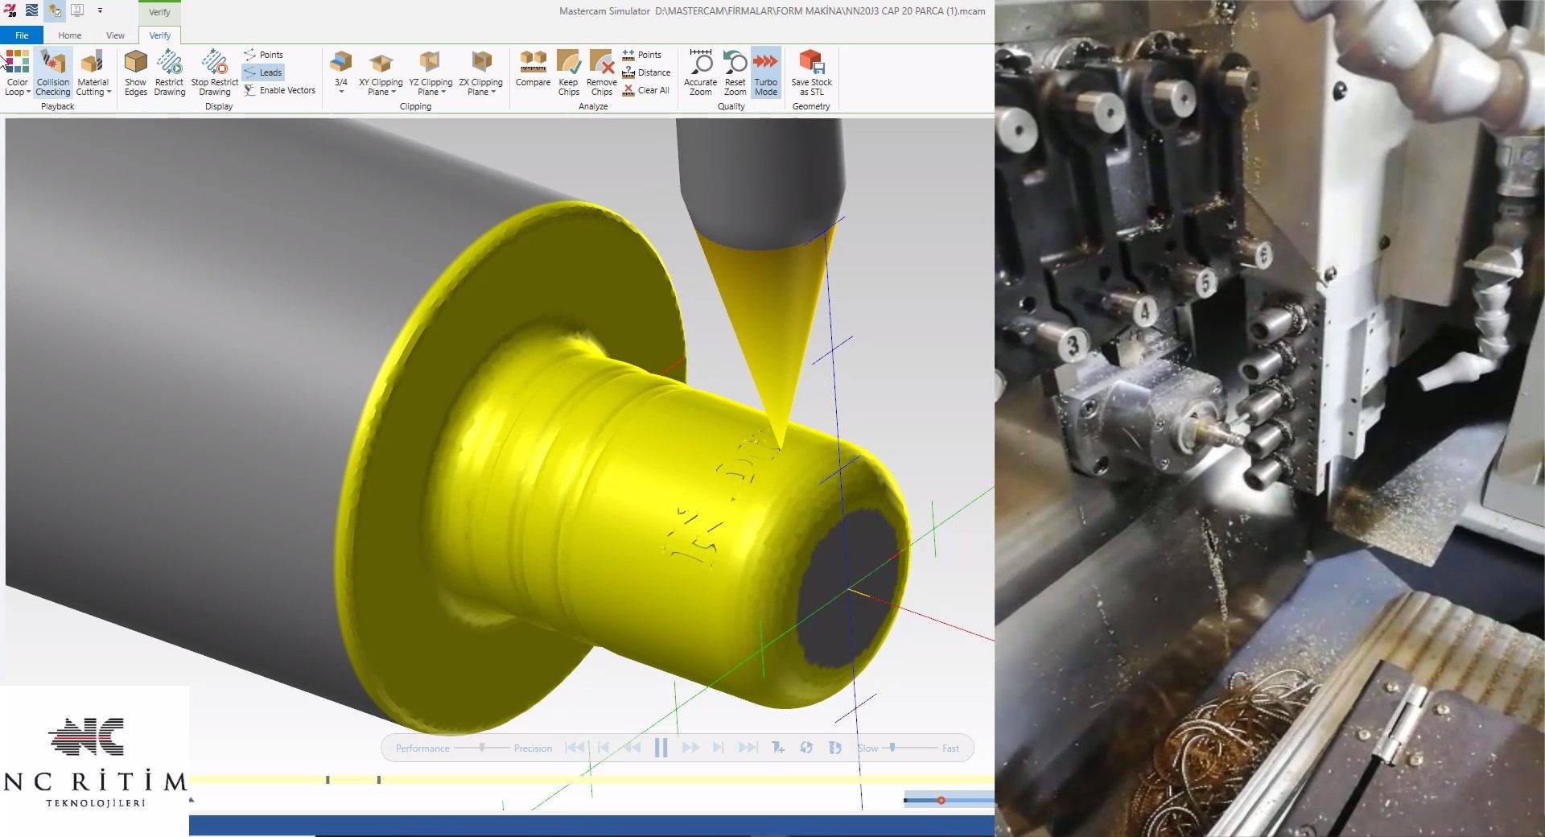1545x837 pixels.
Task: Click the fast-forward playback button
Action: point(690,748)
